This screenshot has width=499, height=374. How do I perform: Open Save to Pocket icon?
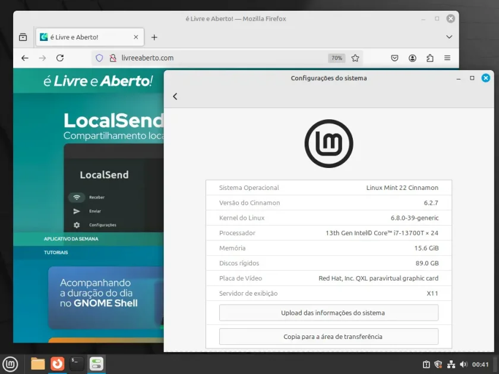[x=394, y=58]
